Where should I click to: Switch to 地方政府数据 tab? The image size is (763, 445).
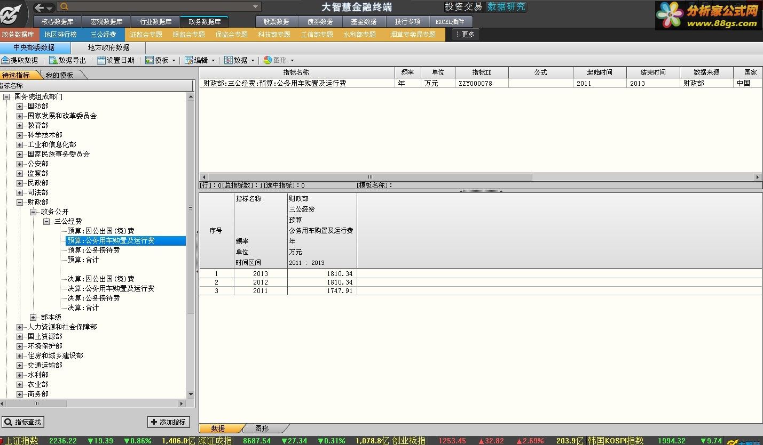(108, 47)
